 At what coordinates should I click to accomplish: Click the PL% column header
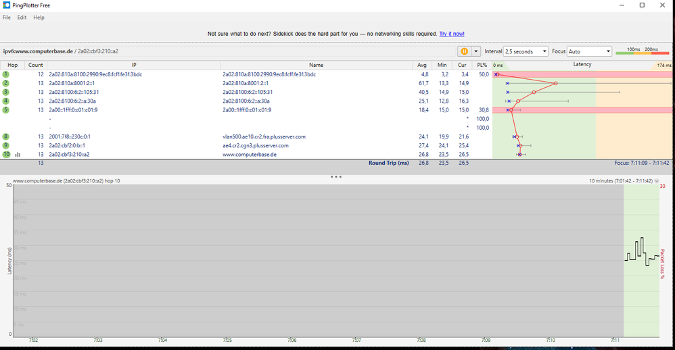(482, 65)
